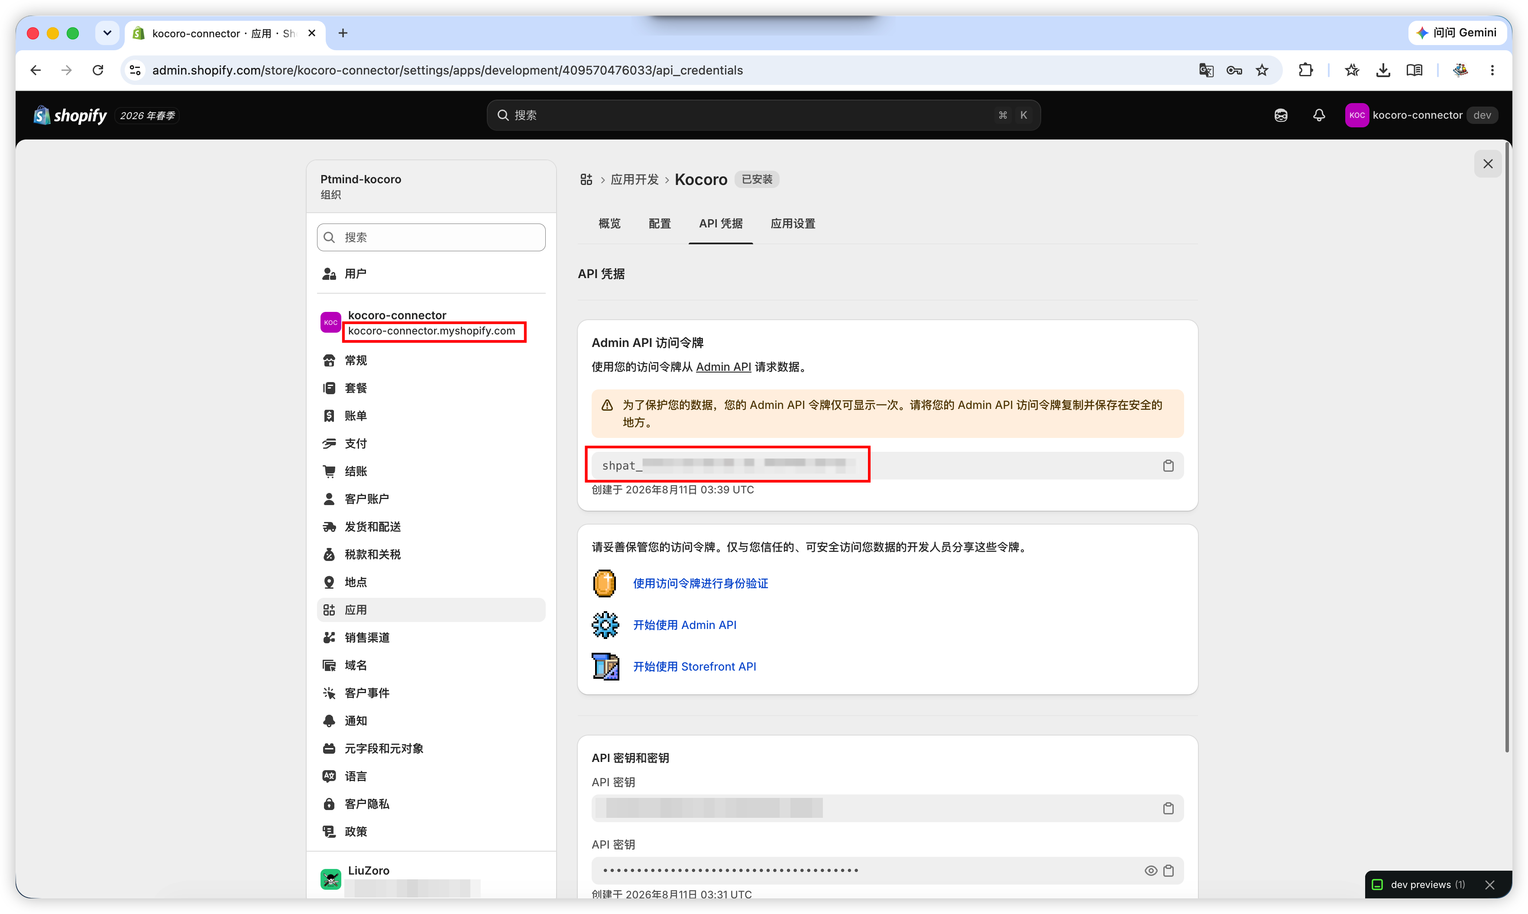Open 开始使用 Storefront API link
This screenshot has height=914, width=1528.
coord(694,666)
